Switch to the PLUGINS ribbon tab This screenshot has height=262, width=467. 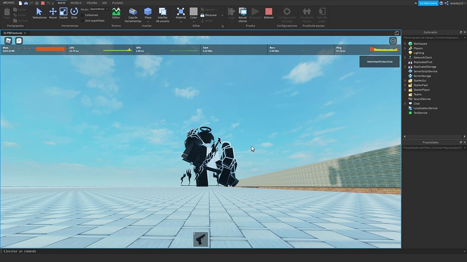(x=117, y=3)
